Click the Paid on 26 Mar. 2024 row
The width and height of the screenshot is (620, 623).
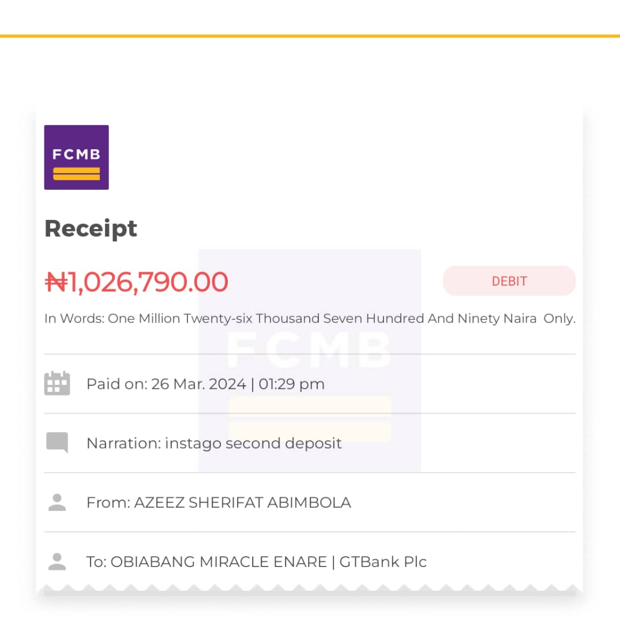click(310, 384)
